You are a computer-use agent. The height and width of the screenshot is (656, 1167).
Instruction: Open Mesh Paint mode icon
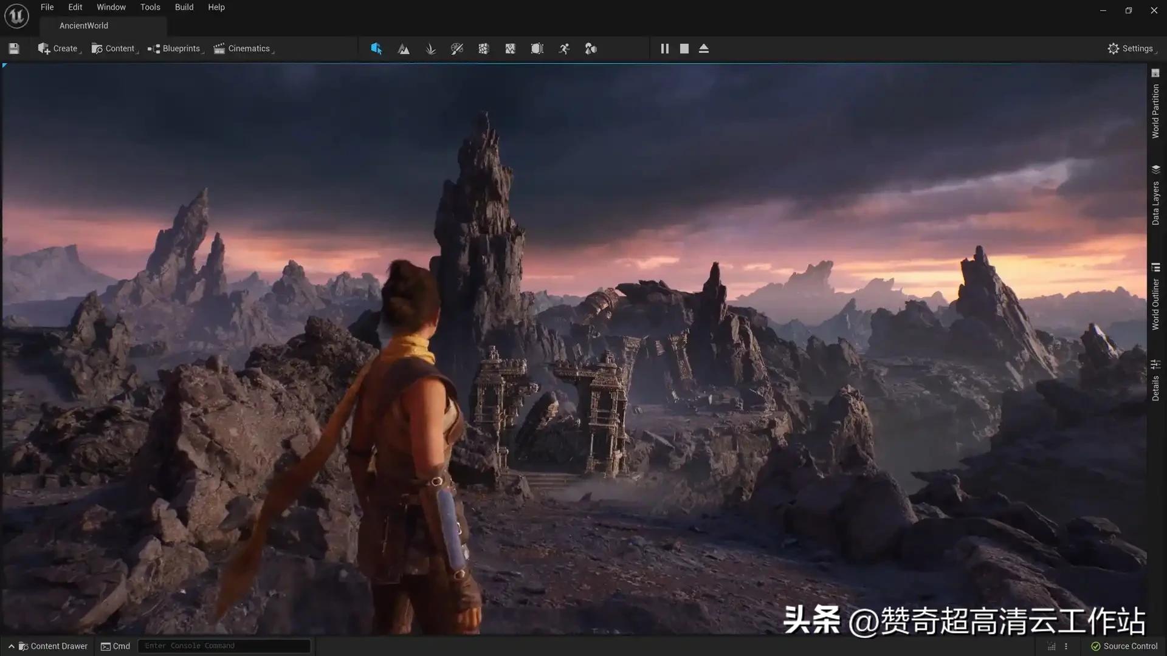pyautogui.click(x=457, y=49)
